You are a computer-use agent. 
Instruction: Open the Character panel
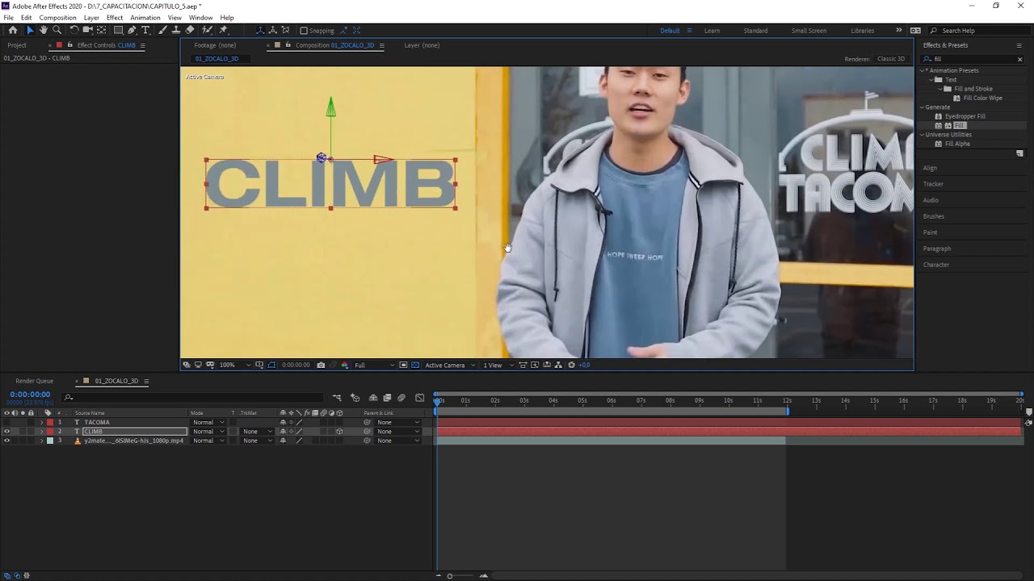[x=936, y=265]
